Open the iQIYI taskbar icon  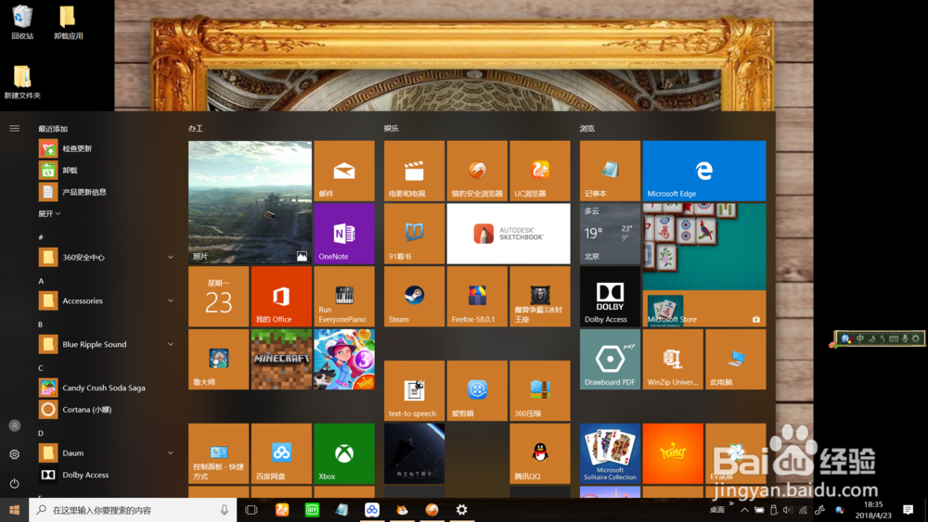(312, 510)
